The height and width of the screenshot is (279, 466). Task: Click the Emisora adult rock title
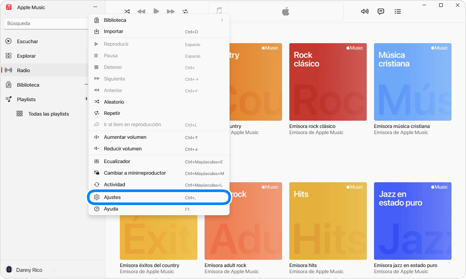pos(225,265)
